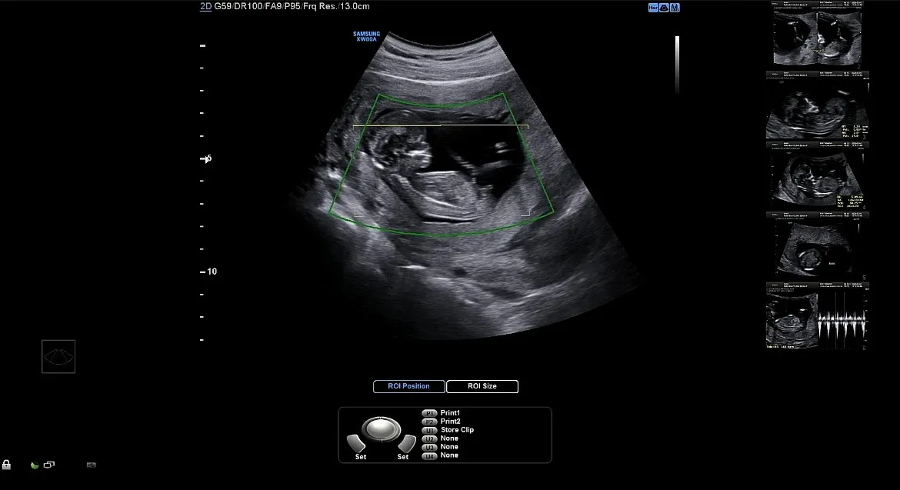Click the ultrasound probe scan icon at top

[x=664, y=8]
